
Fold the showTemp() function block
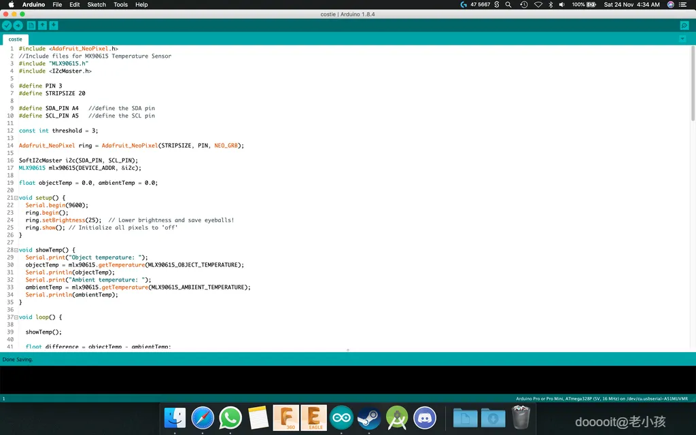(16, 250)
